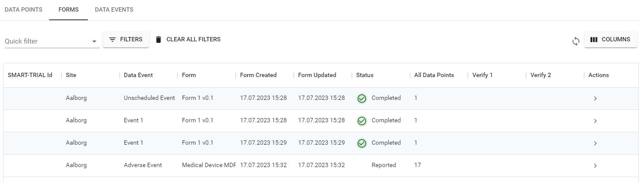The width and height of the screenshot is (641, 183).
Task: Switch to the Data Events tab
Action: pos(114,10)
